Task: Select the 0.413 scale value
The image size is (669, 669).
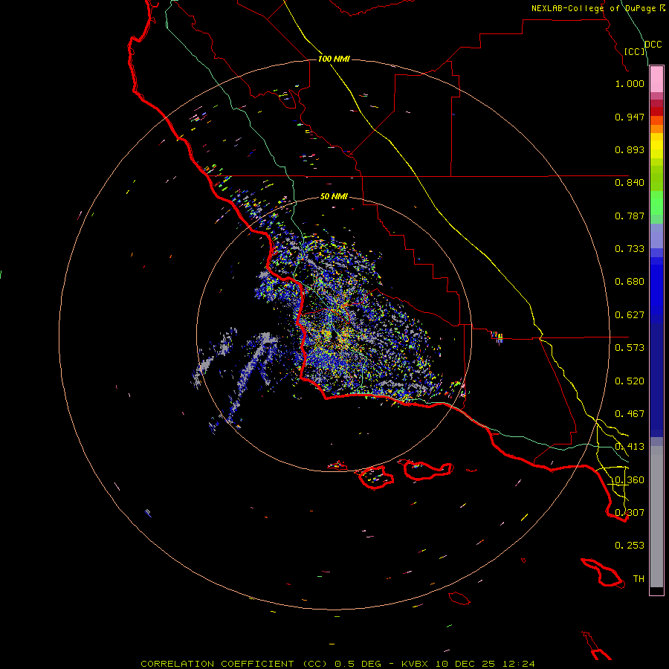Action: pyautogui.click(x=630, y=447)
